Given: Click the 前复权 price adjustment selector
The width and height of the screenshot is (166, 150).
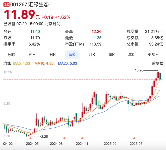Looking at the screenshot, I should (x=157, y=64).
